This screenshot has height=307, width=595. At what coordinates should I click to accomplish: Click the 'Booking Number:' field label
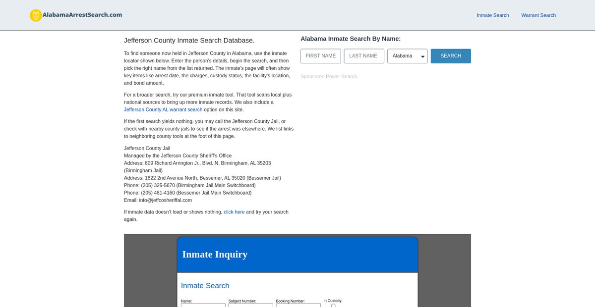click(291, 301)
